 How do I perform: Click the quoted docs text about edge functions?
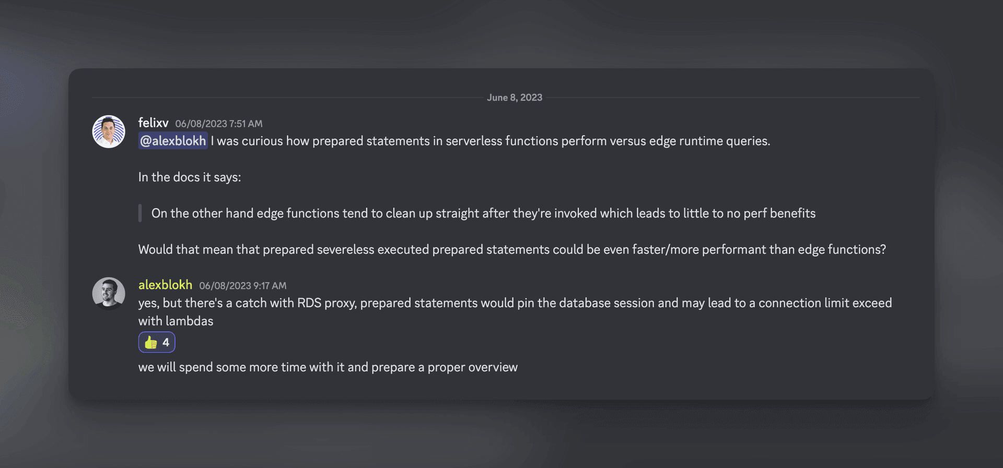coord(483,213)
